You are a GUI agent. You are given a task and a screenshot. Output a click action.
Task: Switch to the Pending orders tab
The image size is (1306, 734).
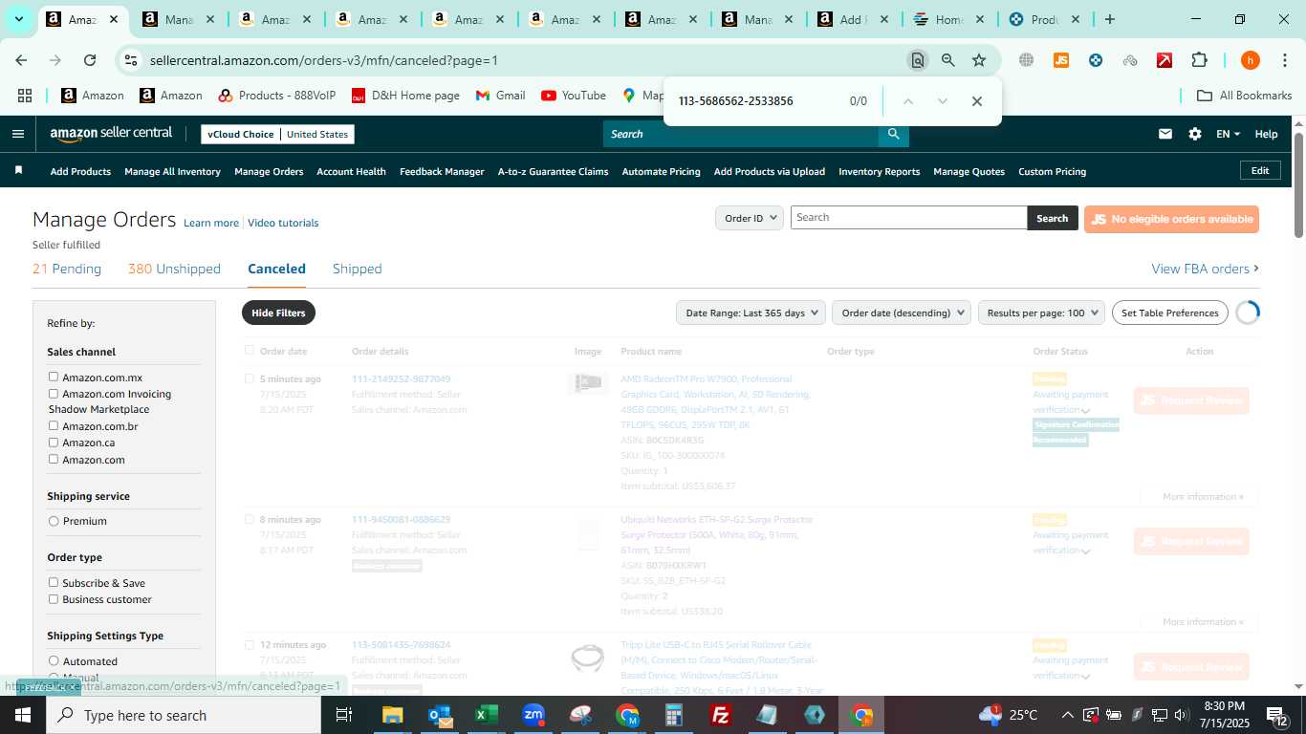coord(67,269)
